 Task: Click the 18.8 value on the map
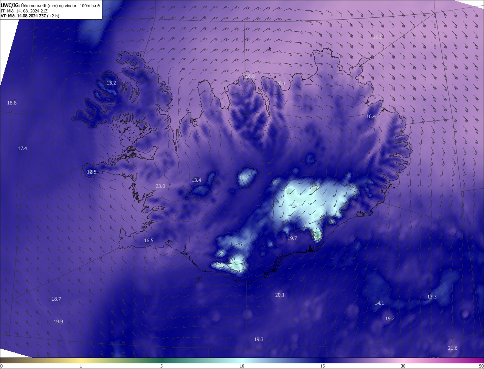click(x=12, y=103)
